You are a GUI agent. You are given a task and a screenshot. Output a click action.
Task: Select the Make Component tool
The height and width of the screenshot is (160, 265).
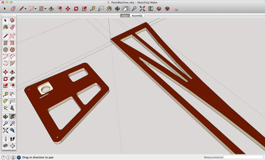tap(12, 20)
